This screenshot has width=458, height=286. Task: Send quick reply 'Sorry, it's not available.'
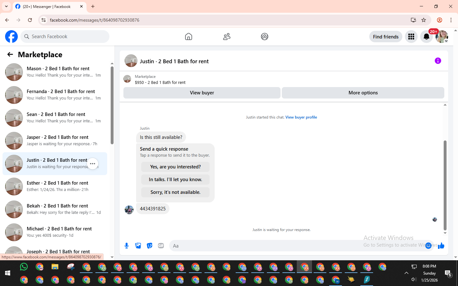(x=175, y=192)
